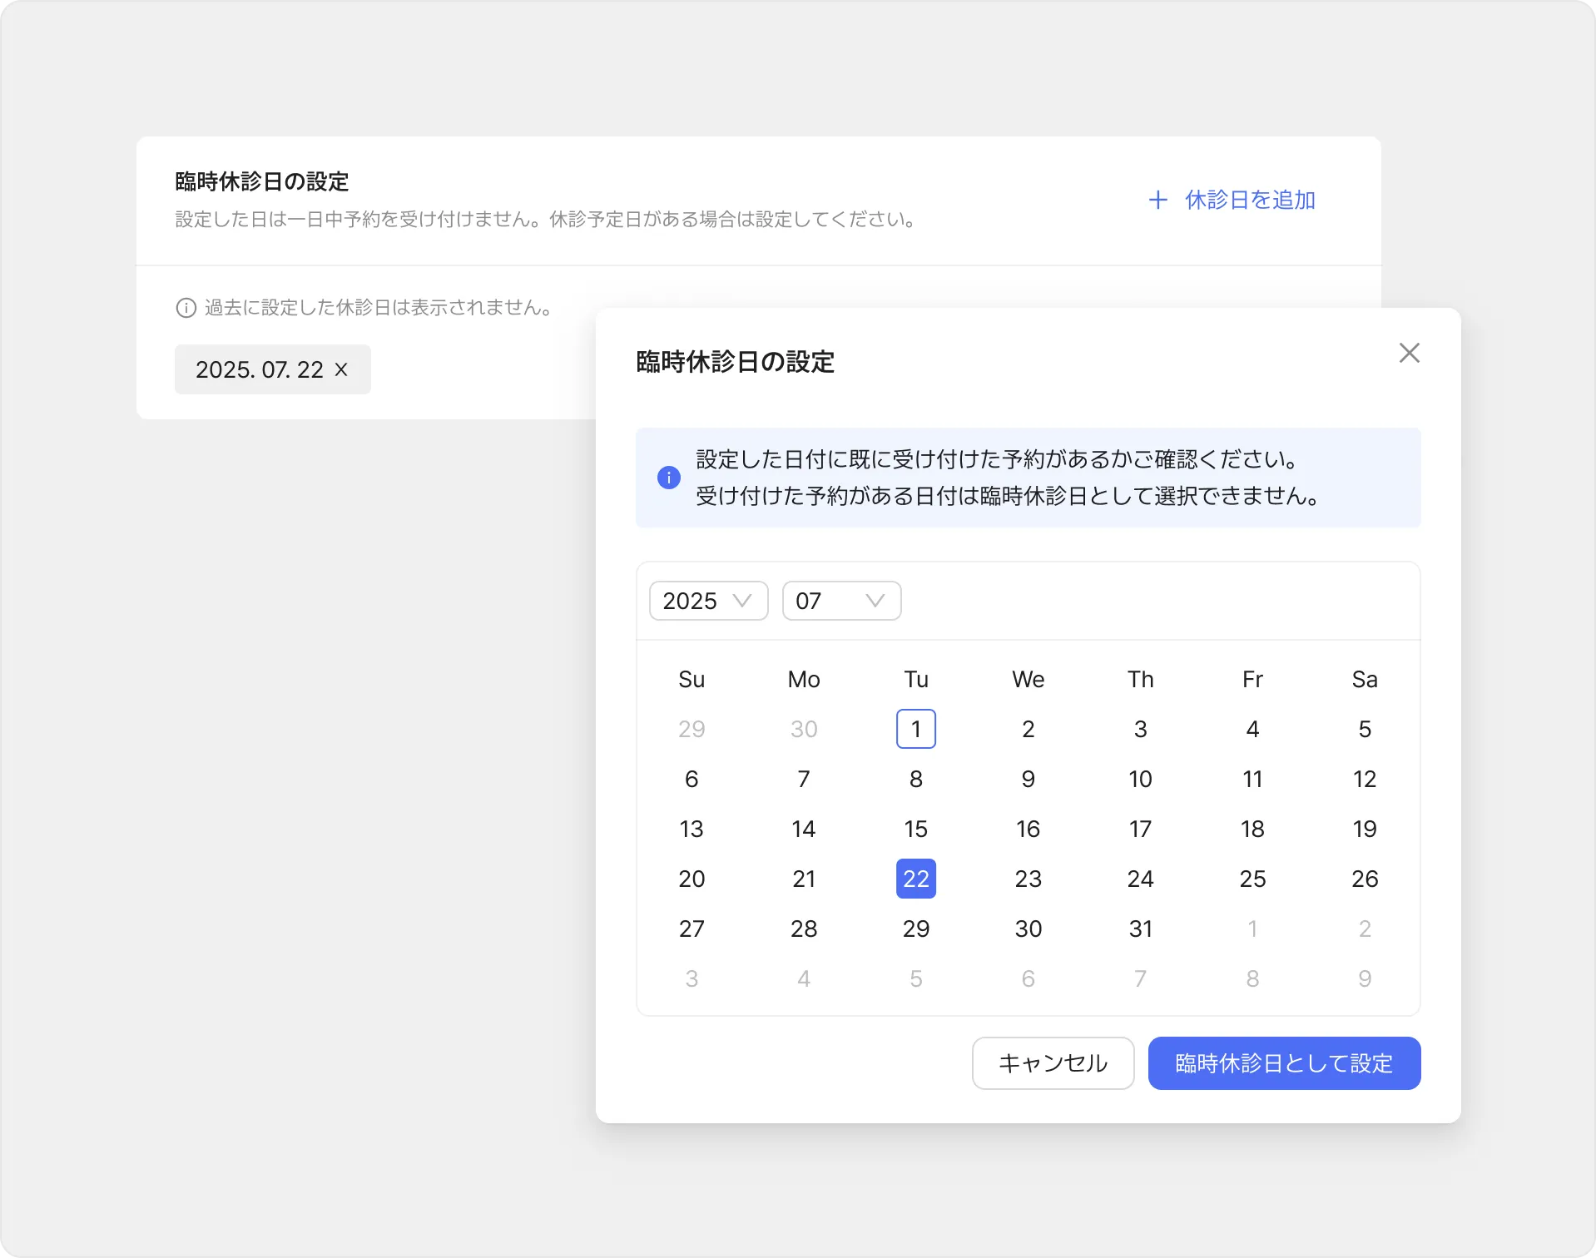This screenshot has height=1258, width=1596.
Task: Click the info icon beside 過去に設定した休診日
Action: click(x=186, y=308)
